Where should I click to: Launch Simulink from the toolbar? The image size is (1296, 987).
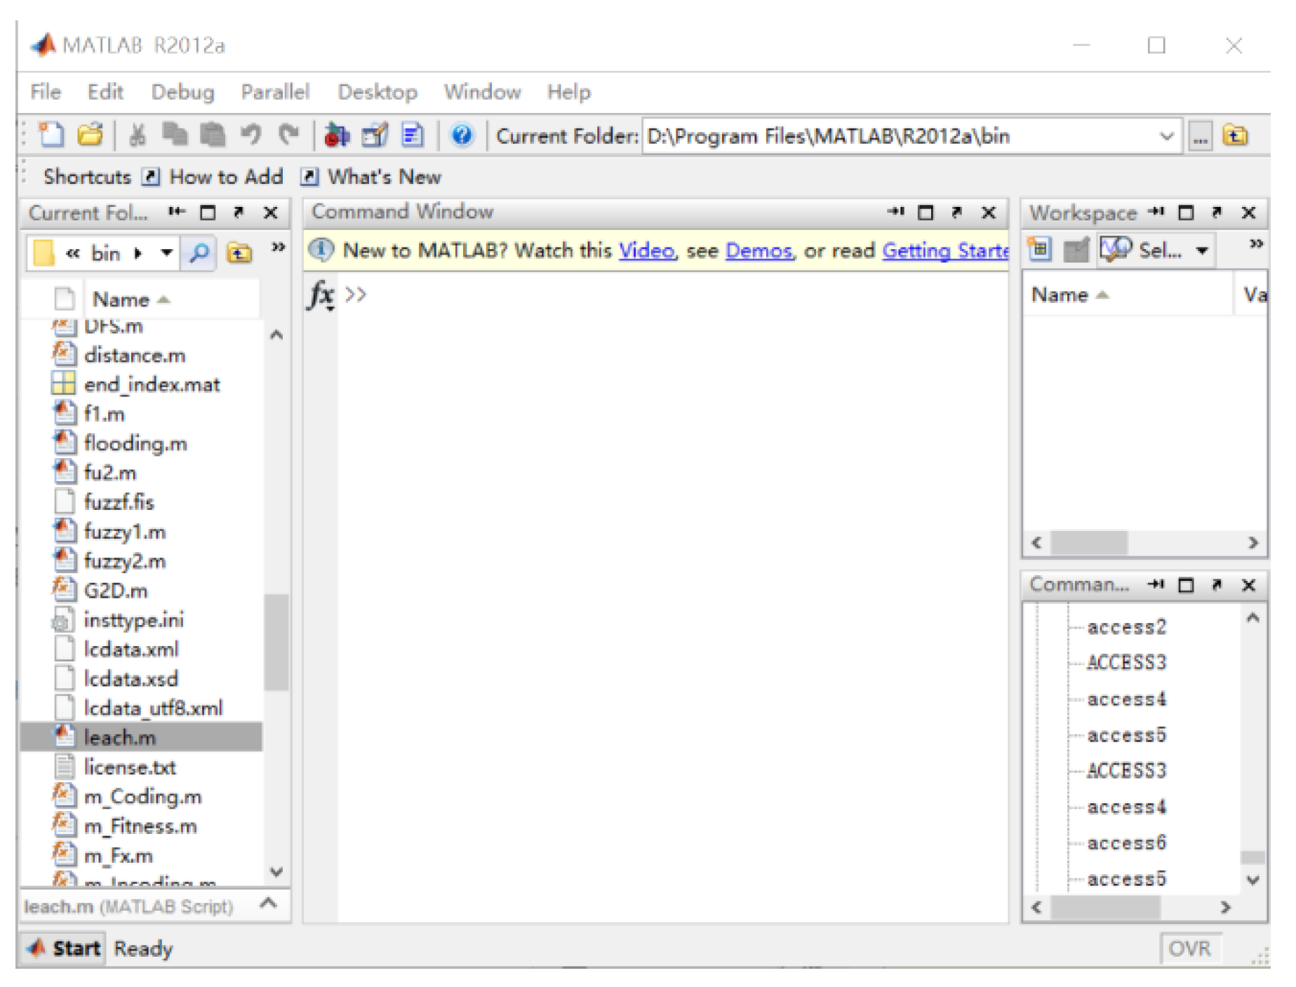coord(337,135)
